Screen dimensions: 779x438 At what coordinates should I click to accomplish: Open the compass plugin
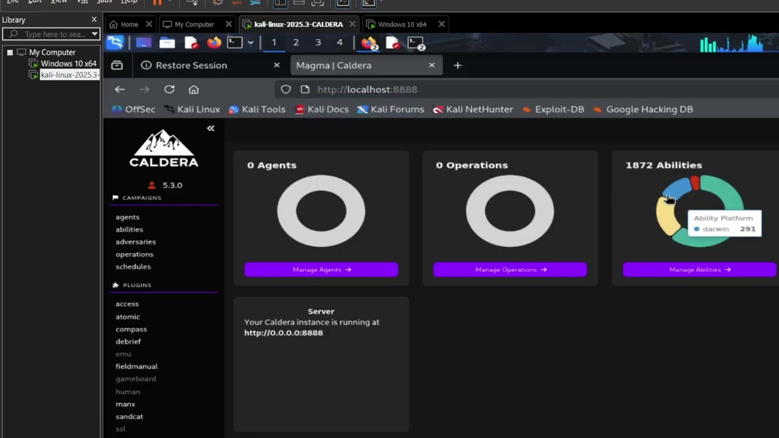pos(131,329)
